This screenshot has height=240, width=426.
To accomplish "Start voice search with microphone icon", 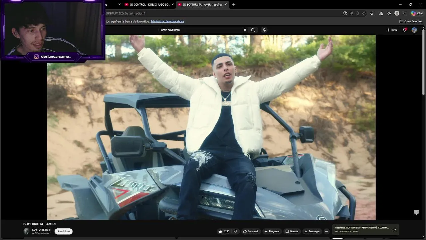I will pos(264,30).
